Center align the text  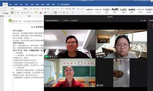coord(55,13)
